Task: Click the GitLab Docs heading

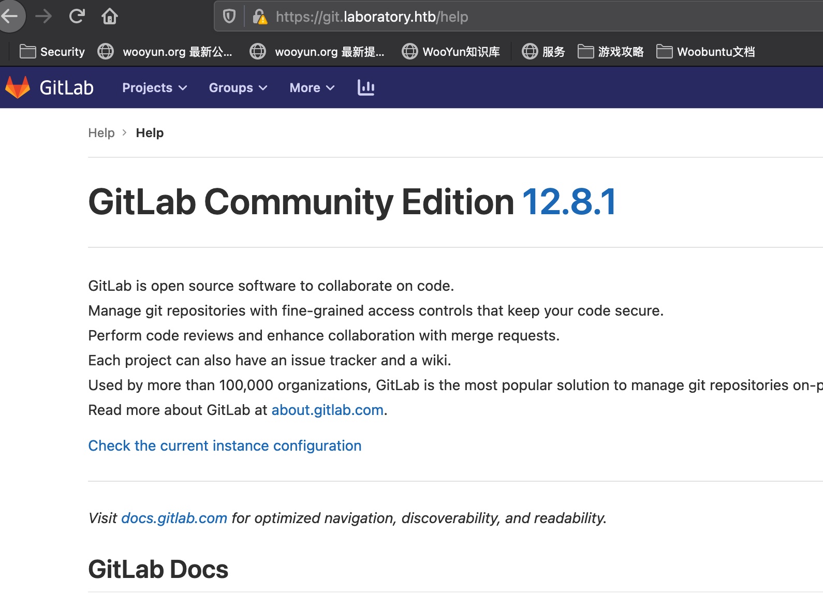Action: coord(158,569)
